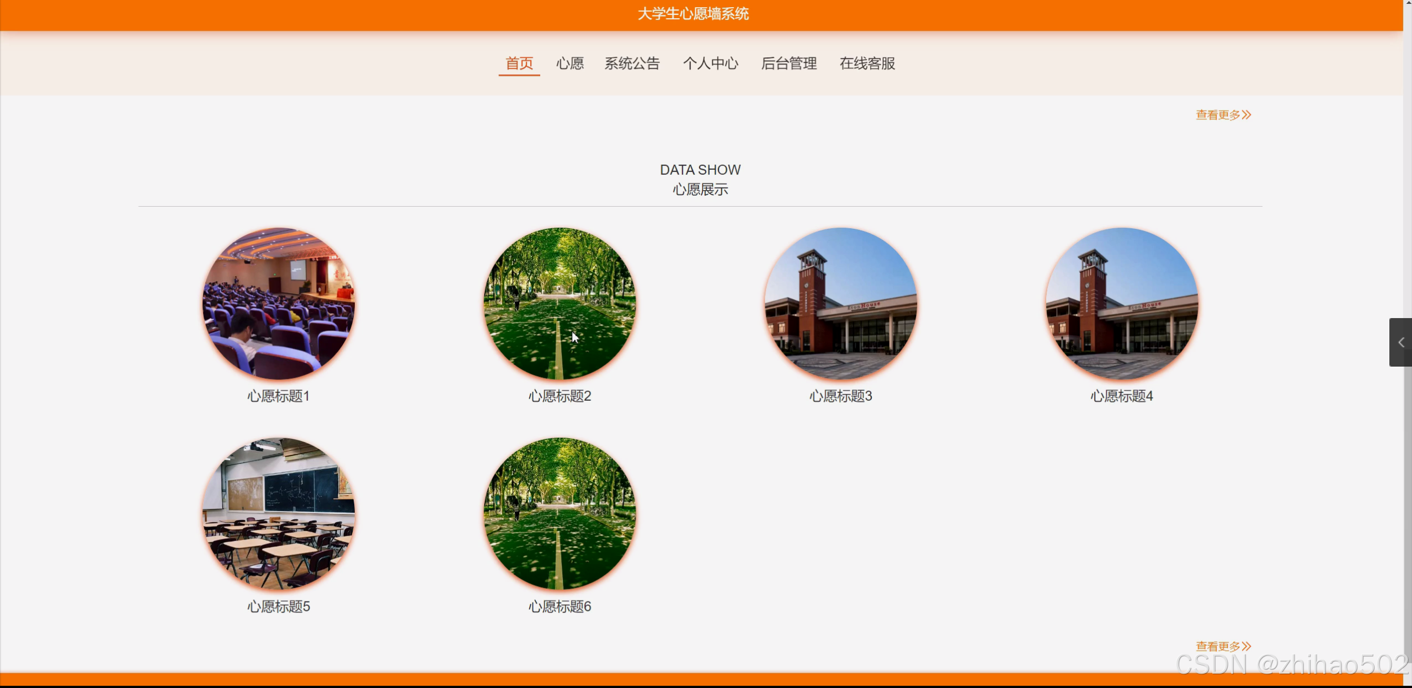Viewport: 1412px width, 688px height.
Task: Select the campus building image above 心愿标题4
Action: point(1121,303)
